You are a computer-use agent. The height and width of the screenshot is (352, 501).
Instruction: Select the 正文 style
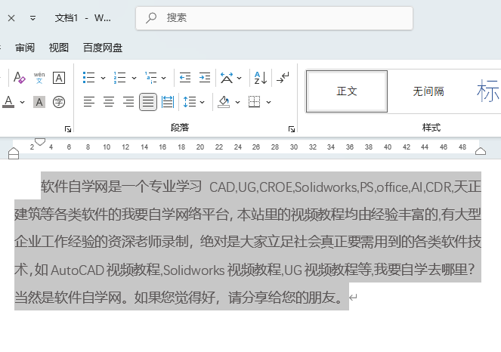click(x=347, y=91)
